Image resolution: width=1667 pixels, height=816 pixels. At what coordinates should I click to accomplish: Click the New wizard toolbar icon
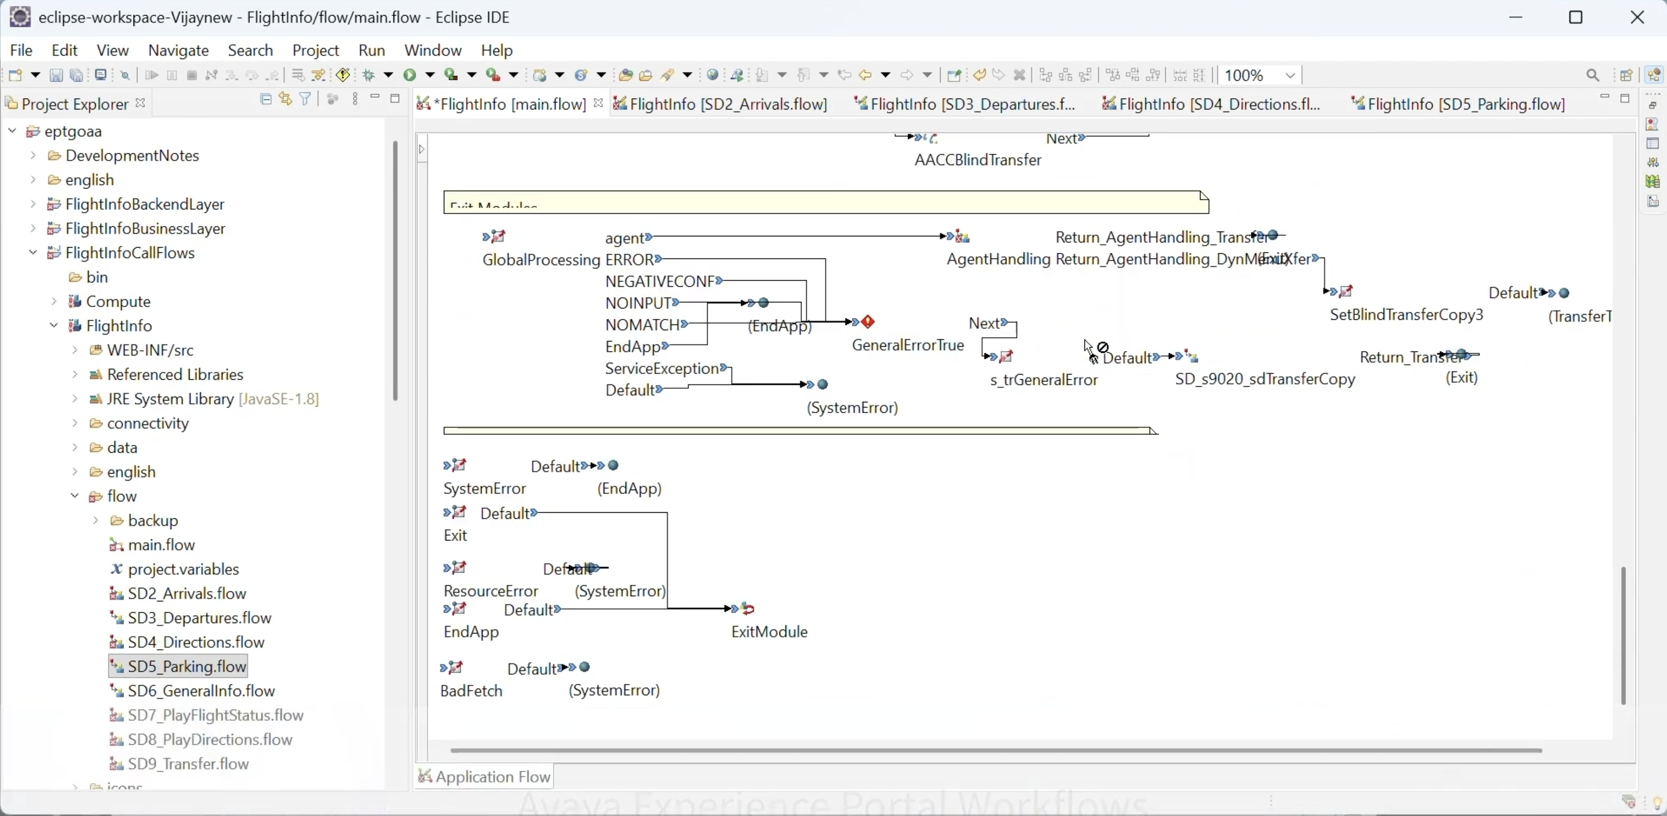coord(16,75)
